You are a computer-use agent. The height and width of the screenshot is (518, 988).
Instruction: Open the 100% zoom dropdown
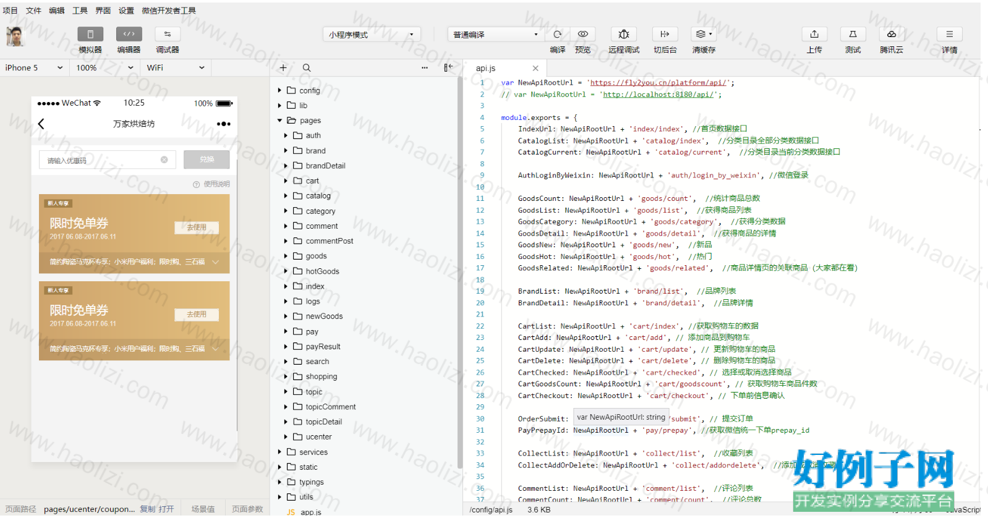click(x=105, y=68)
